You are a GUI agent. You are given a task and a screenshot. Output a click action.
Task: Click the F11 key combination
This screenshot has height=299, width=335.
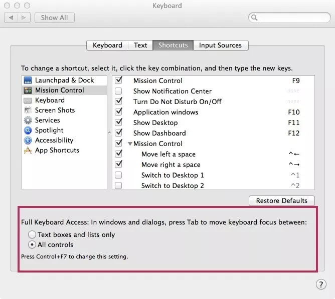click(294, 122)
